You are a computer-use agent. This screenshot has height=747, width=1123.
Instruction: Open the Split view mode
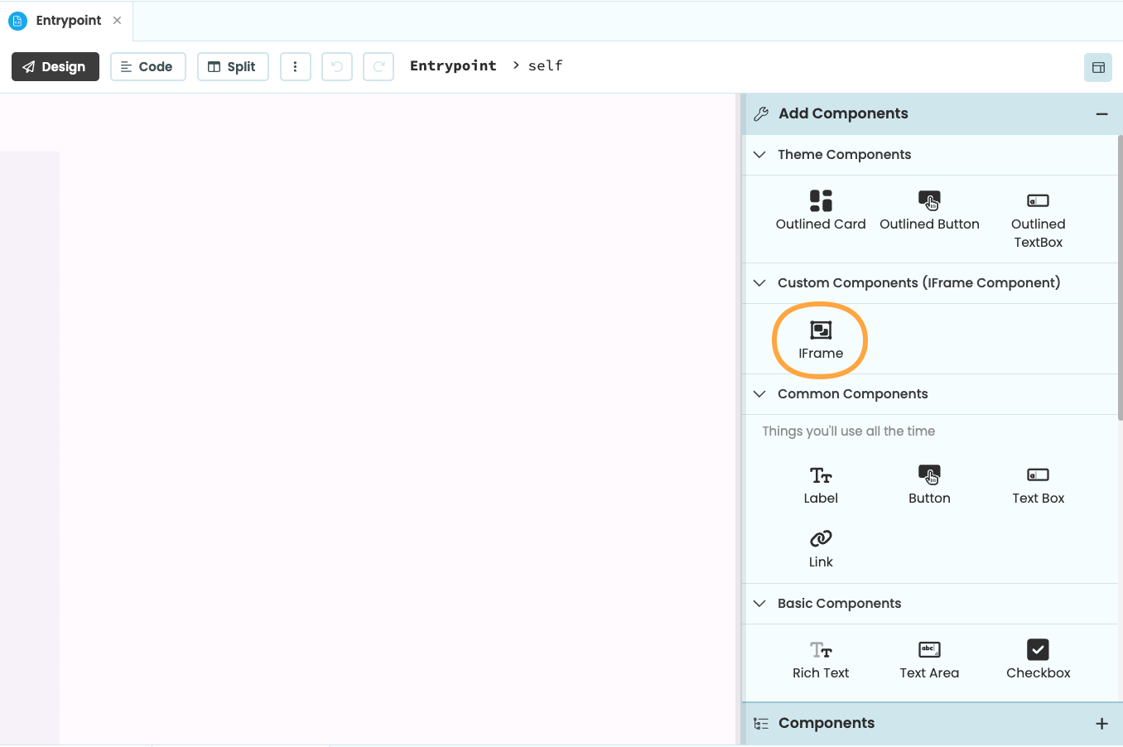233,66
